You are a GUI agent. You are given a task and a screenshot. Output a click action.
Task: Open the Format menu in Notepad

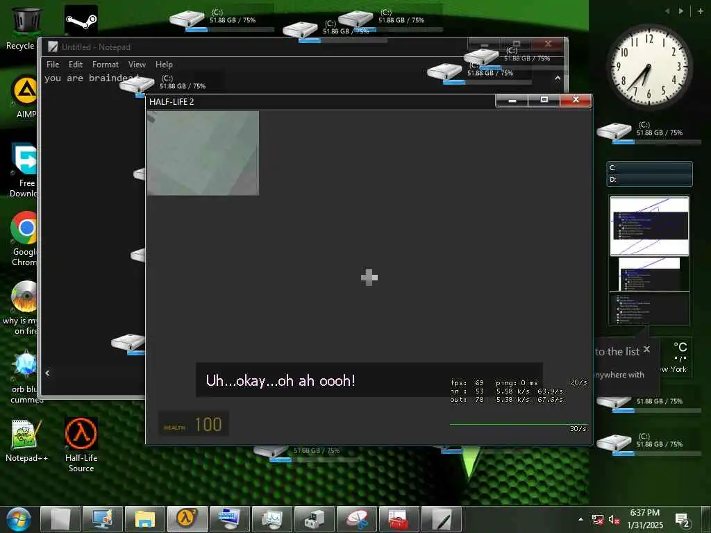[106, 65]
